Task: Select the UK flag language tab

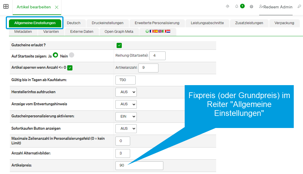Action: (160, 31)
